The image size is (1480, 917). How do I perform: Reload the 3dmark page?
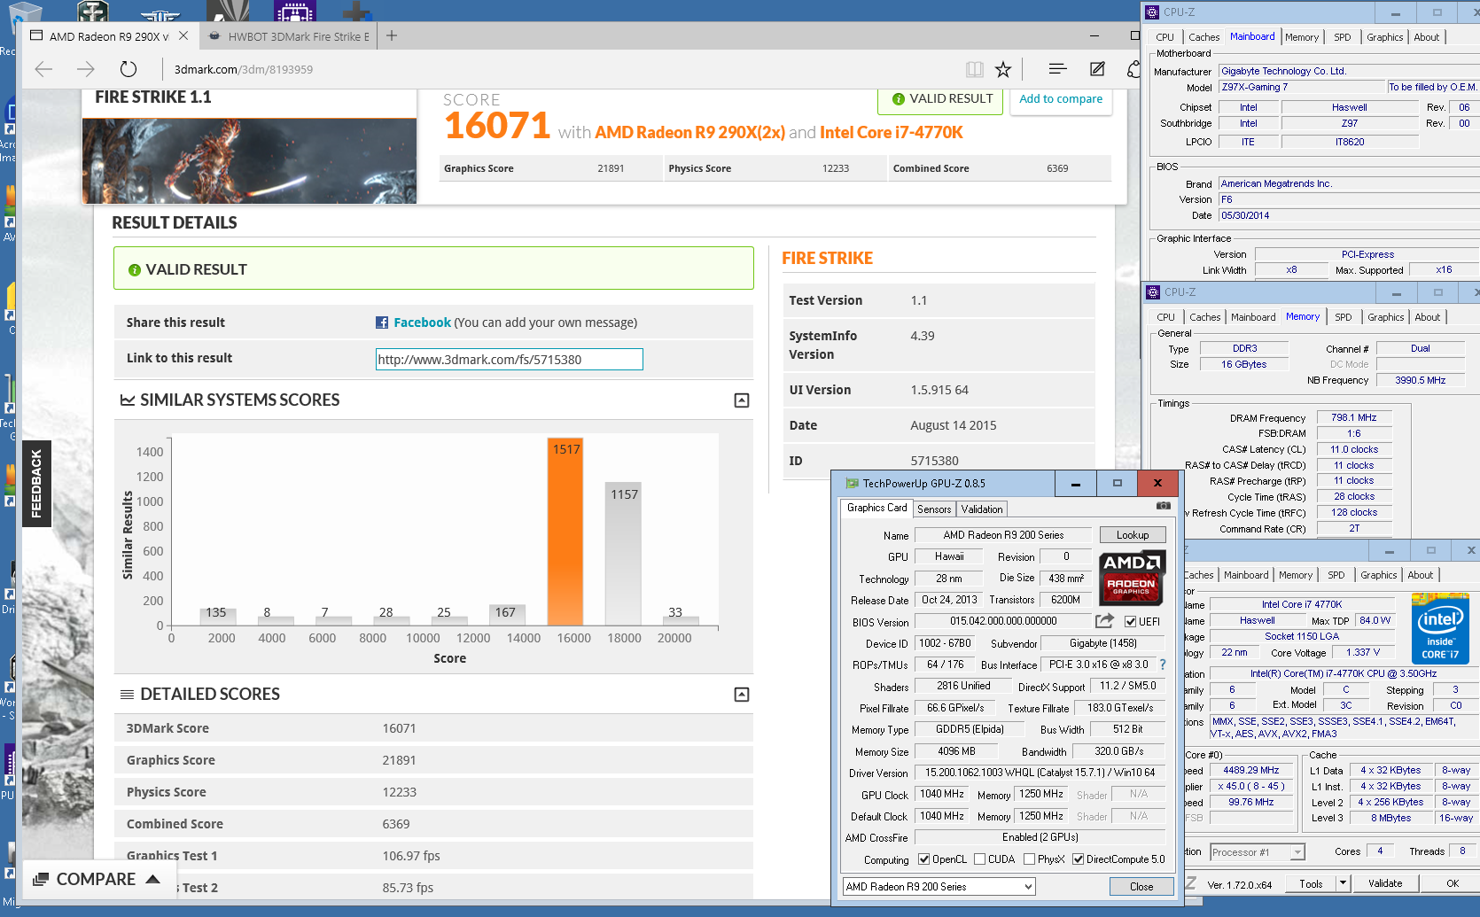[x=129, y=69]
